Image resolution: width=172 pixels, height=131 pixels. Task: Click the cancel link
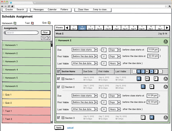point(70,128)
